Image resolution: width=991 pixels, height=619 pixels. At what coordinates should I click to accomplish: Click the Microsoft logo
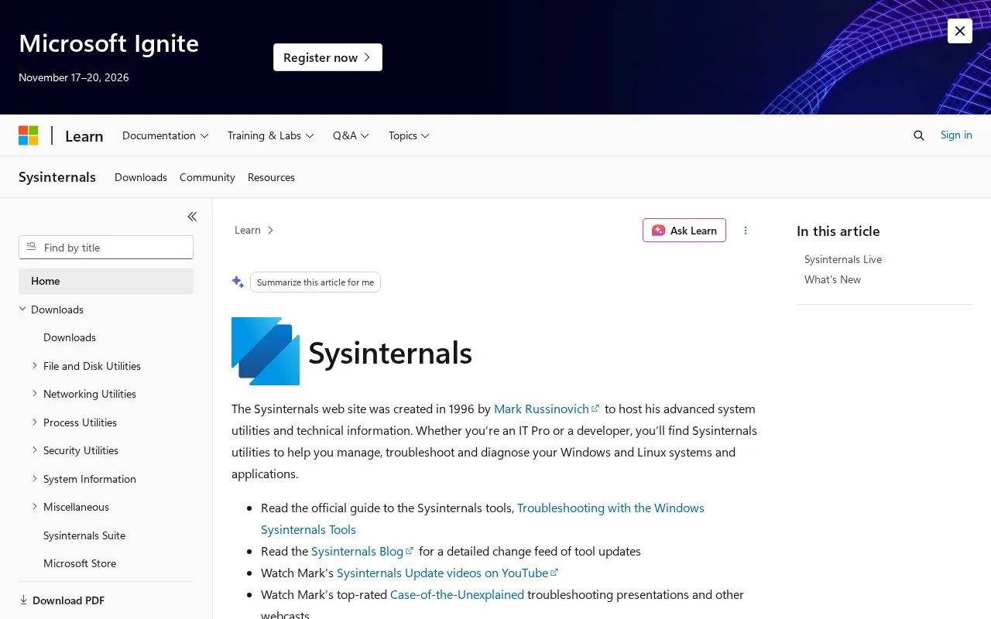(29, 135)
